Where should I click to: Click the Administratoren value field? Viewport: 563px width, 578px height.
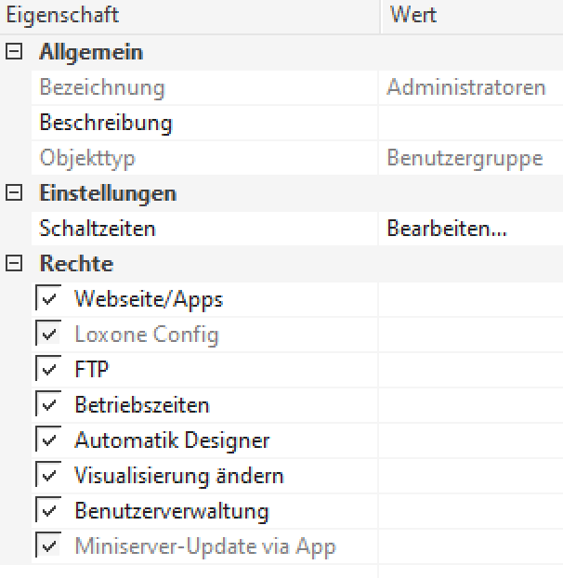(x=465, y=88)
